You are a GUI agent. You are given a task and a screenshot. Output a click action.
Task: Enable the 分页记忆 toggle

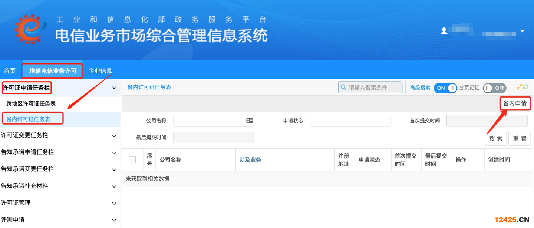(x=494, y=88)
